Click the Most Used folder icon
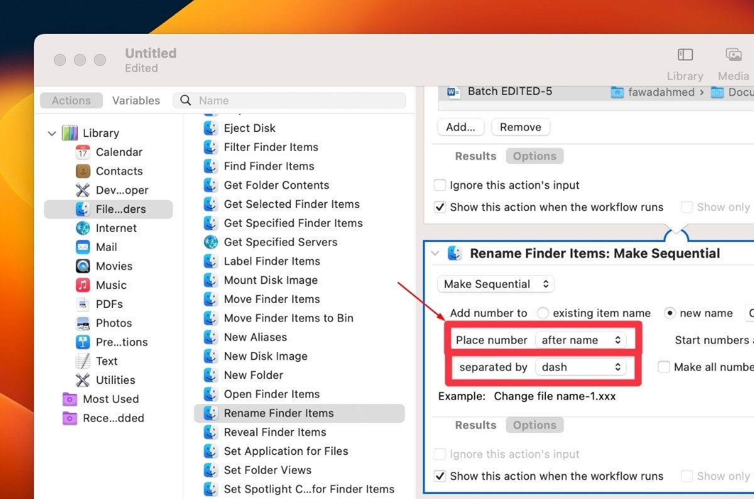This screenshot has width=754, height=499. (68, 398)
